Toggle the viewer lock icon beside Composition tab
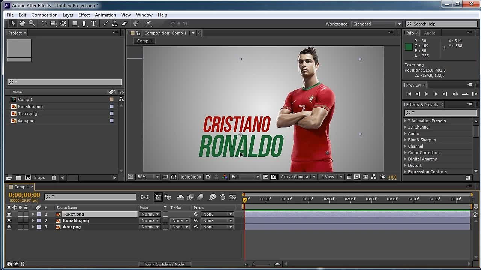The image size is (481, 270). click(x=138, y=33)
